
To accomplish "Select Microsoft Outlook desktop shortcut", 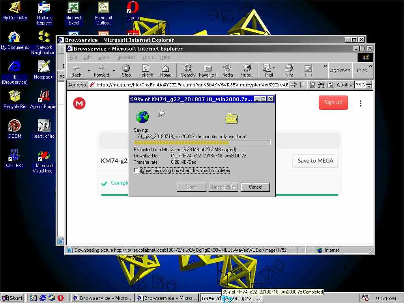I will [104, 13].
